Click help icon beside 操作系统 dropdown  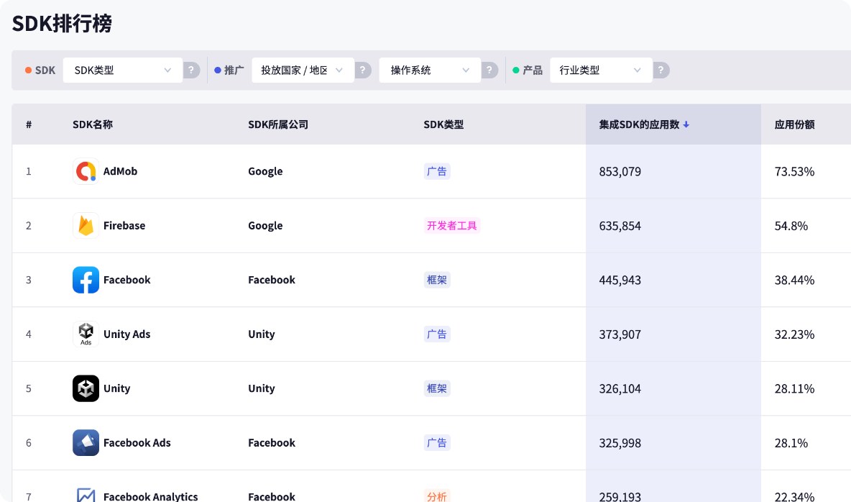click(x=489, y=70)
